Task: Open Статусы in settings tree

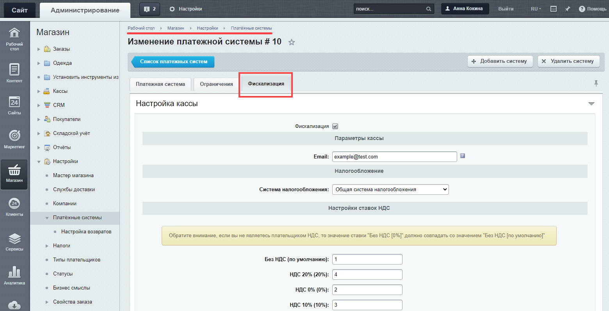Action: click(x=63, y=274)
